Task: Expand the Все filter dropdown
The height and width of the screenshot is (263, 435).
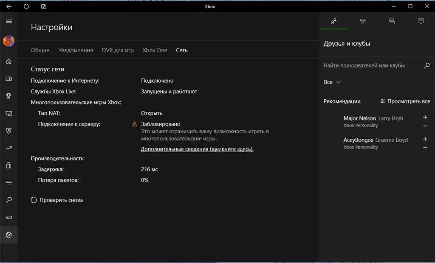Action: point(332,82)
